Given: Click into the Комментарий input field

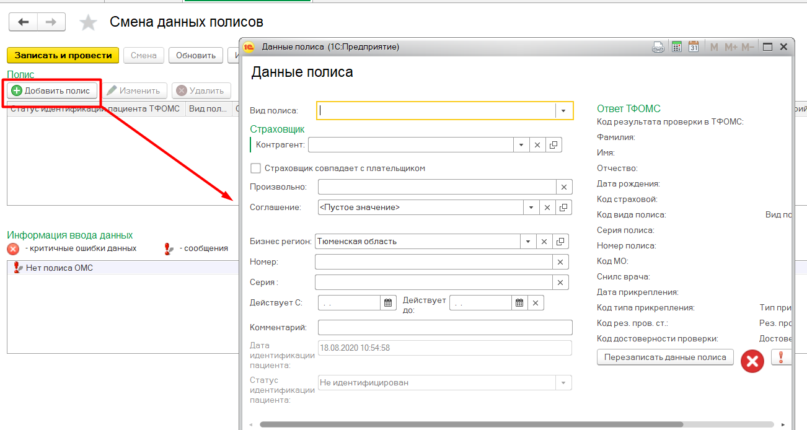Looking at the screenshot, I should 444,327.
